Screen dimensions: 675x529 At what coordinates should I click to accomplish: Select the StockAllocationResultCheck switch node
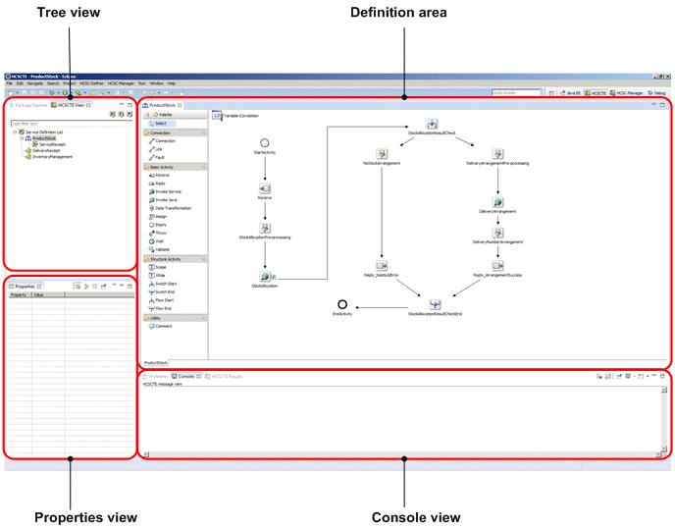(432, 124)
